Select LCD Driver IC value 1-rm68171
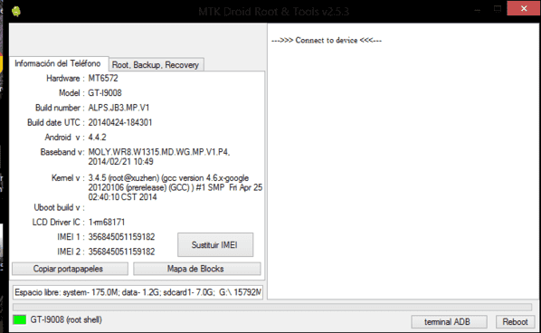 pos(107,223)
